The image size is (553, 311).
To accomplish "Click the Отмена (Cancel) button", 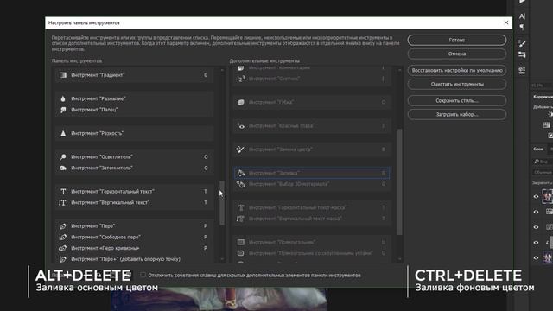I will (x=457, y=54).
